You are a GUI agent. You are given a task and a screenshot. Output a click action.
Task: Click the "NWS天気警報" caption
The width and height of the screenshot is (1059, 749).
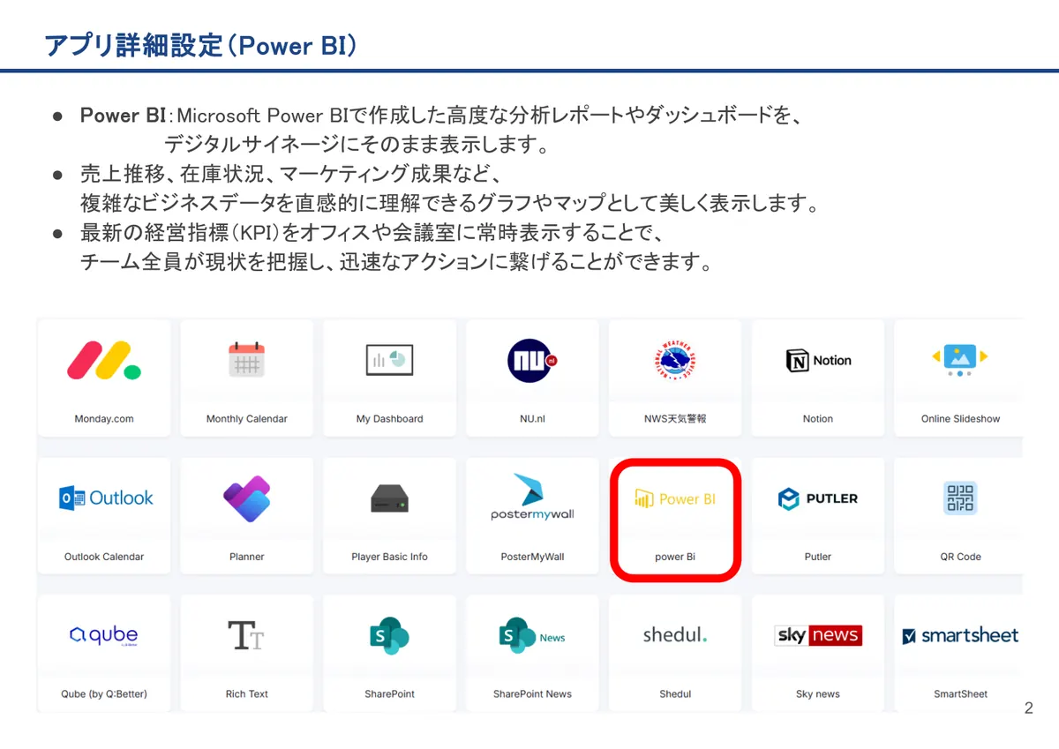(x=675, y=419)
